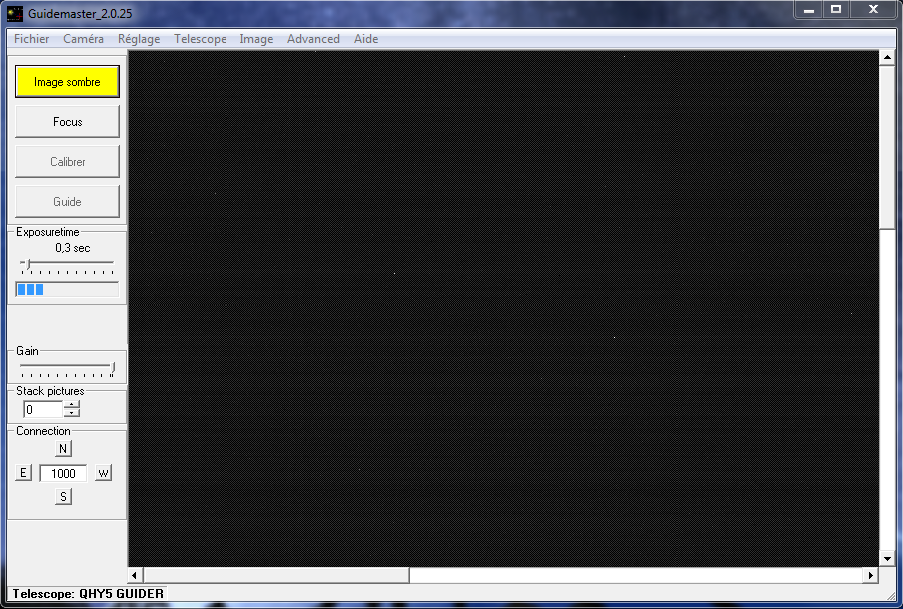Click the Guidemaster title bar app icon
The image size is (903, 609).
click(x=15, y=13)
